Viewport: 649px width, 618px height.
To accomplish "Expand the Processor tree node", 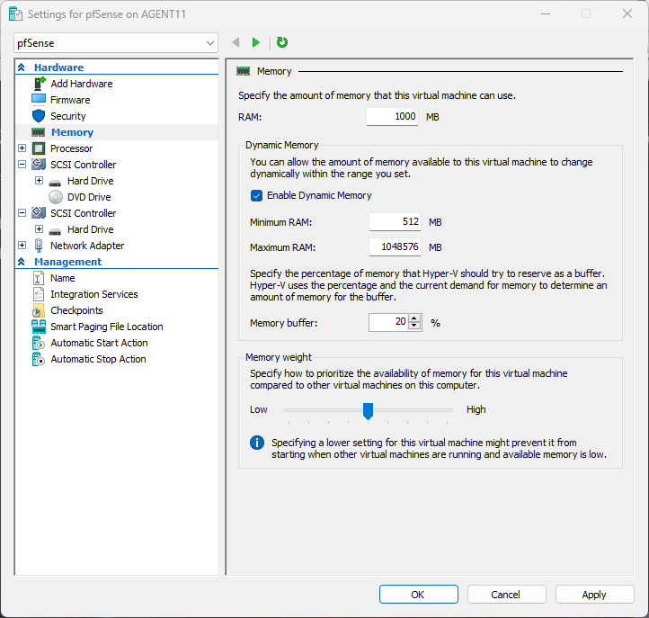I will tap(22, 148).
